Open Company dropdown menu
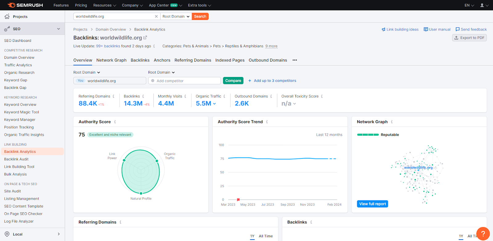Image resolution: width=493 pixels, height=241 pixels. [132, 5]
